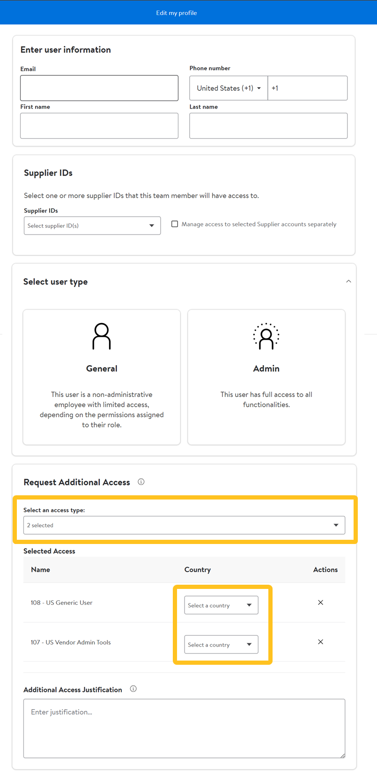Remove the 108 - US Generic User access
The height and width of the screenshot is (779, 377).
click(x=320, y=603)
